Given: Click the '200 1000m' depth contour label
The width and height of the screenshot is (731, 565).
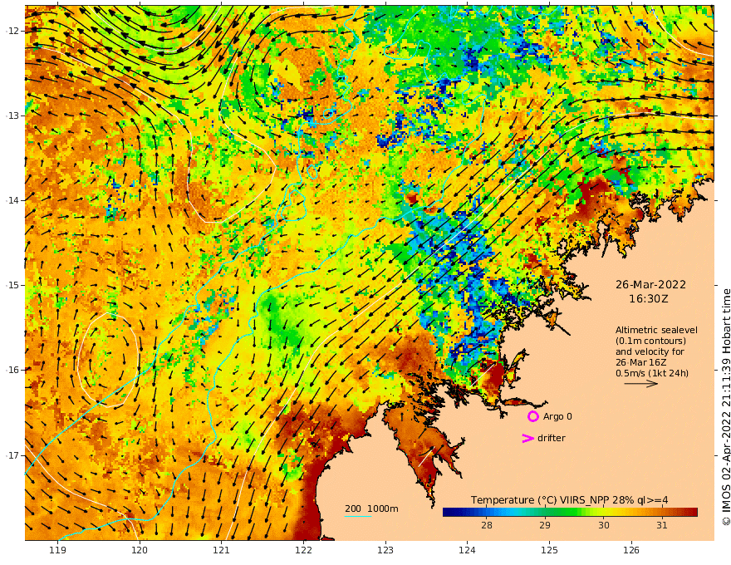Looking at the screenshot, I should coord(371,508).
